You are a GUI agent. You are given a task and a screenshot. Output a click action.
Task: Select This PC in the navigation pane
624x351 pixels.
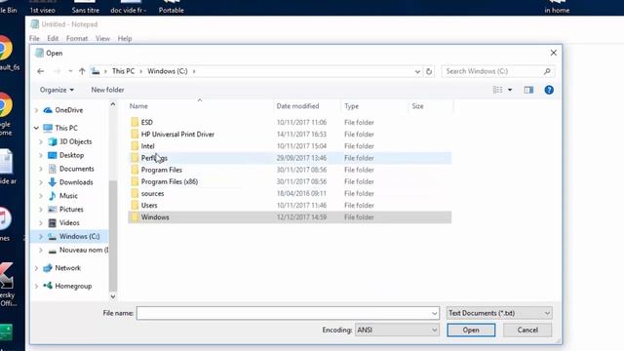tap(66, 128)
